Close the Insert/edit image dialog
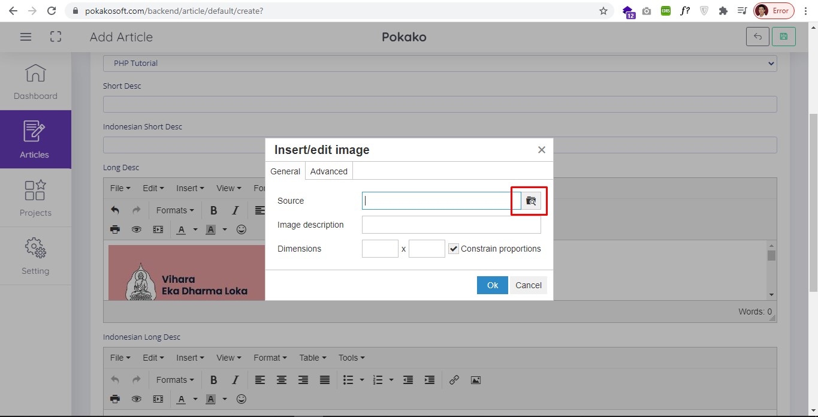The height and width of the screenshot is (417, 818). [541, 150]
